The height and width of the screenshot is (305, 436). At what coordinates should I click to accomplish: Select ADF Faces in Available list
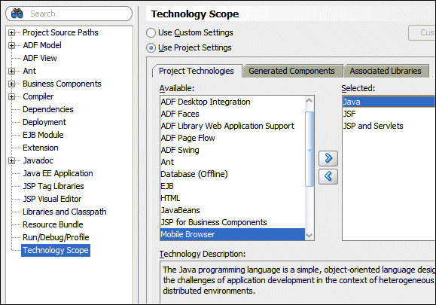pos(233,114)
